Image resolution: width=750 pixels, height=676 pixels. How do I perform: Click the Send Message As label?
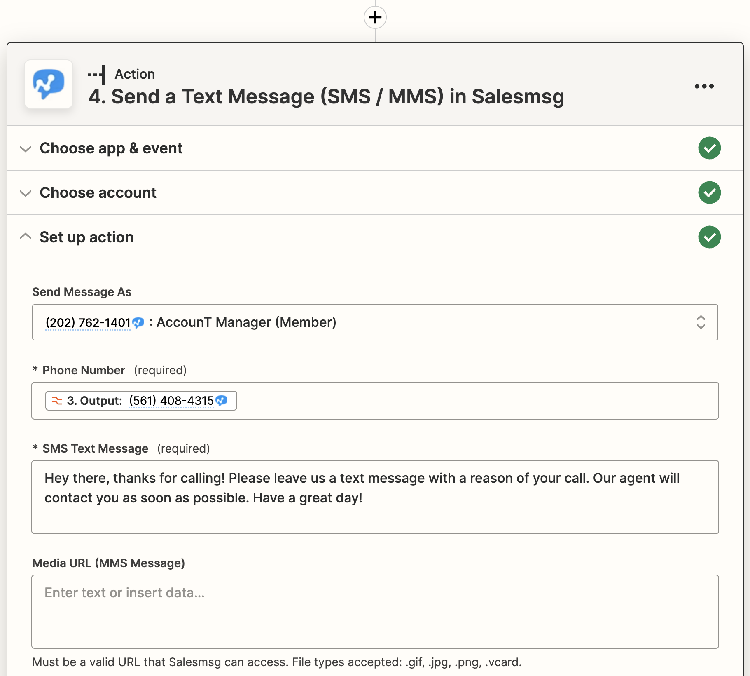[x=82, y=292]
